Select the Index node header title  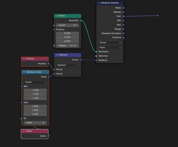coord(29,131)
